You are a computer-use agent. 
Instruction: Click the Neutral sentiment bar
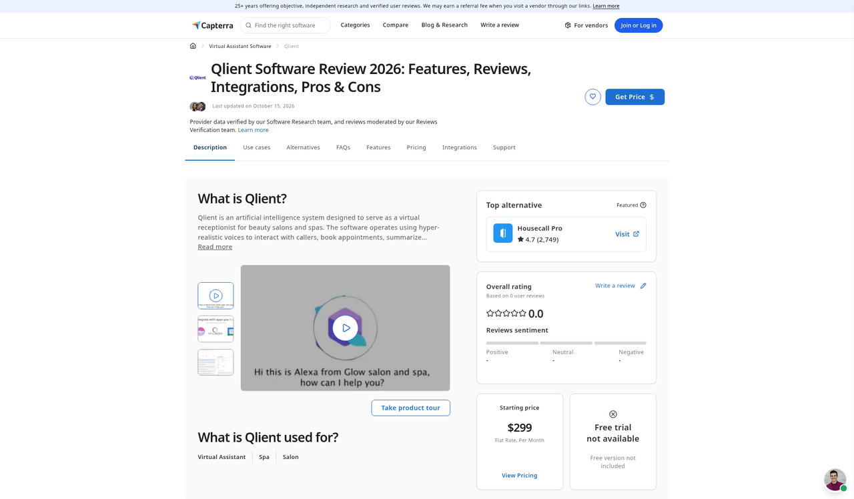tap(566, 343)
